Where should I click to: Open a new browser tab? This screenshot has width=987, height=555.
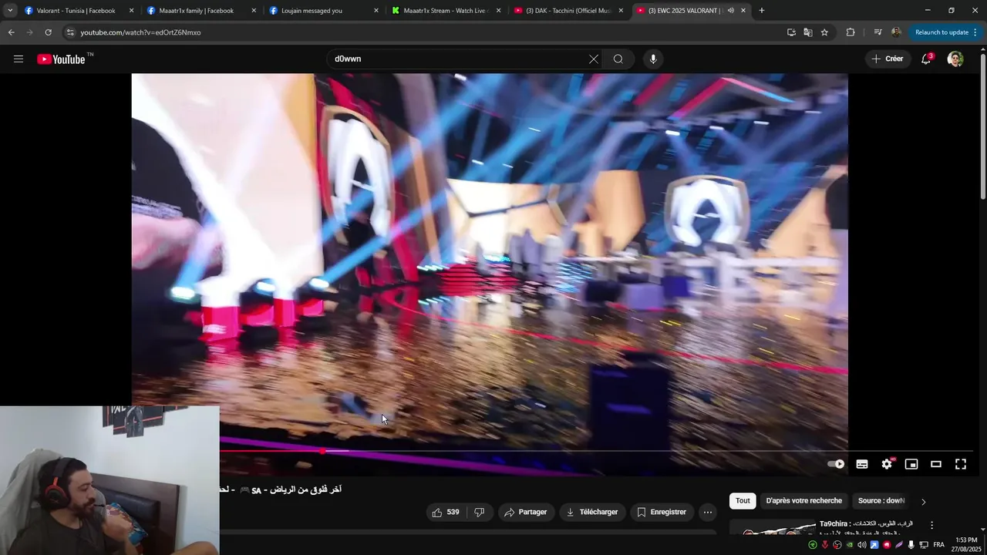point(762,11)
